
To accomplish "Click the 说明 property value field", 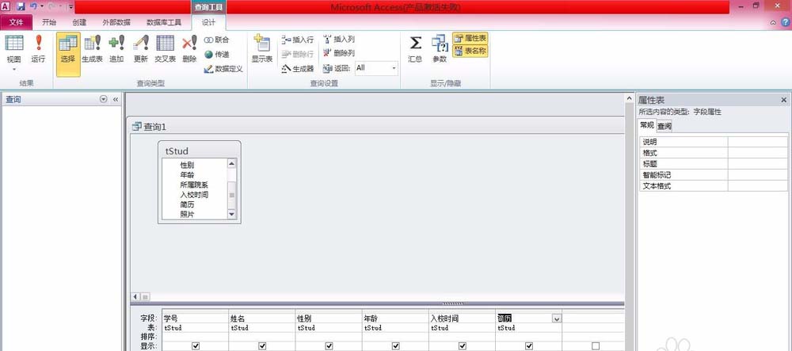I will coord(758,142).
